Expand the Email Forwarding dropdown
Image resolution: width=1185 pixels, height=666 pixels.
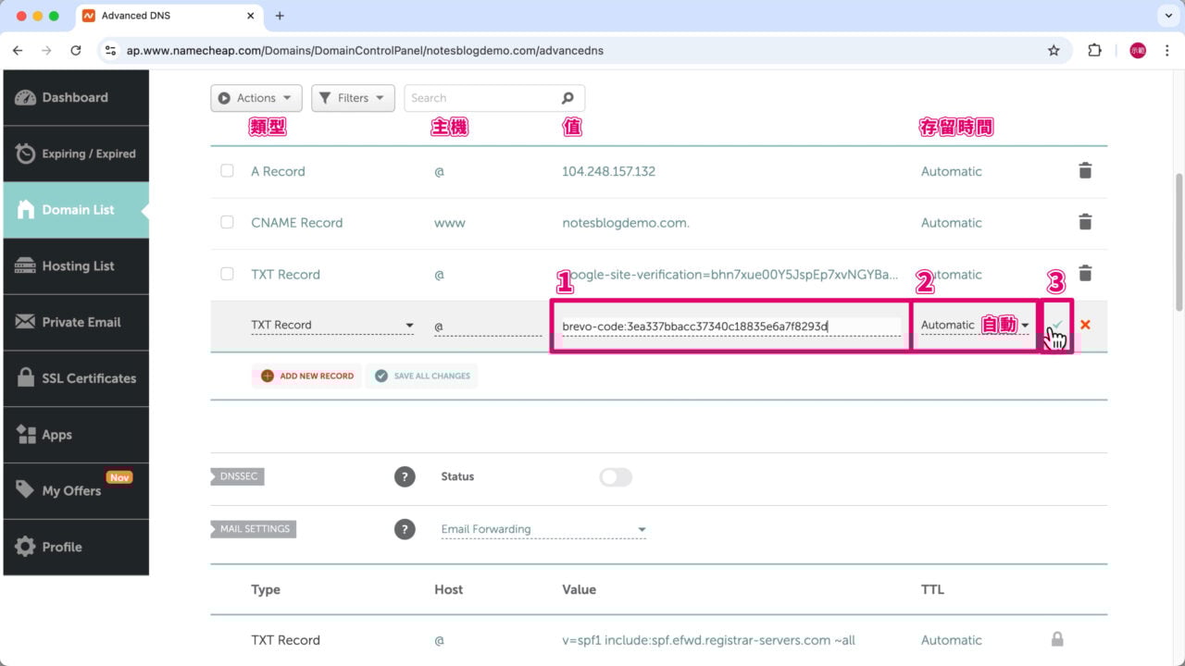coord(543,528)
